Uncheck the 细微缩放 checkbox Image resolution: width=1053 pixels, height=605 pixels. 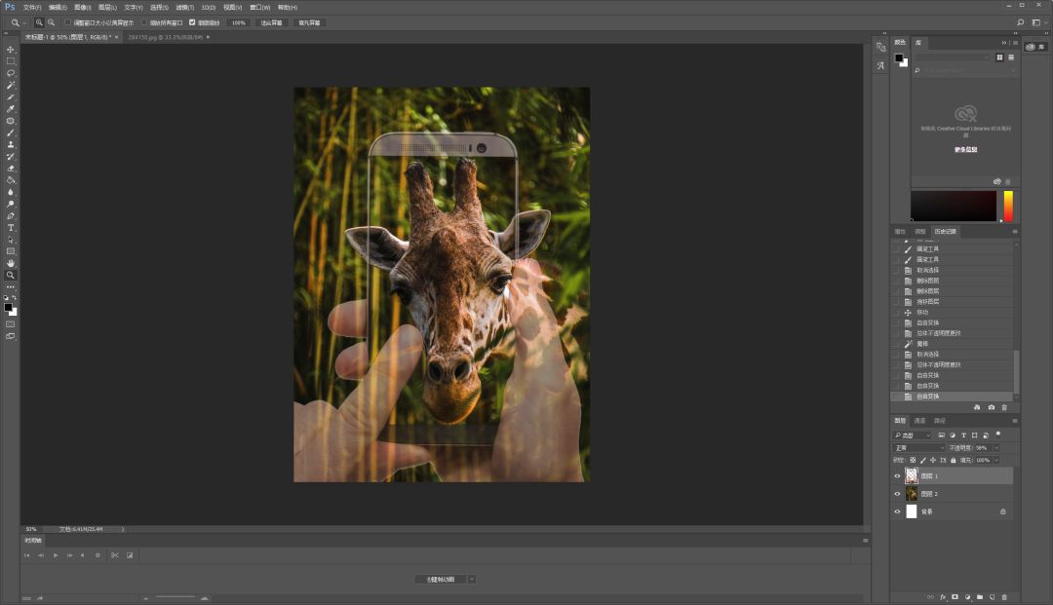192,22
